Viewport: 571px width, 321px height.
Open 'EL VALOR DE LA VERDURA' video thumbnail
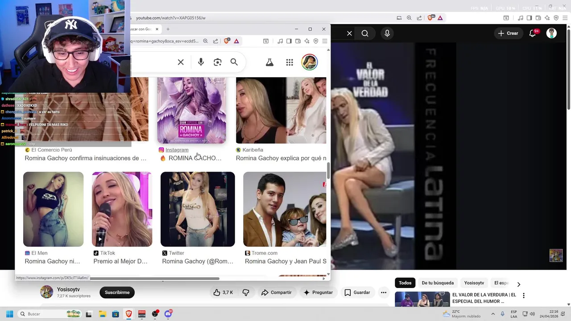click(x=422, y=299)
